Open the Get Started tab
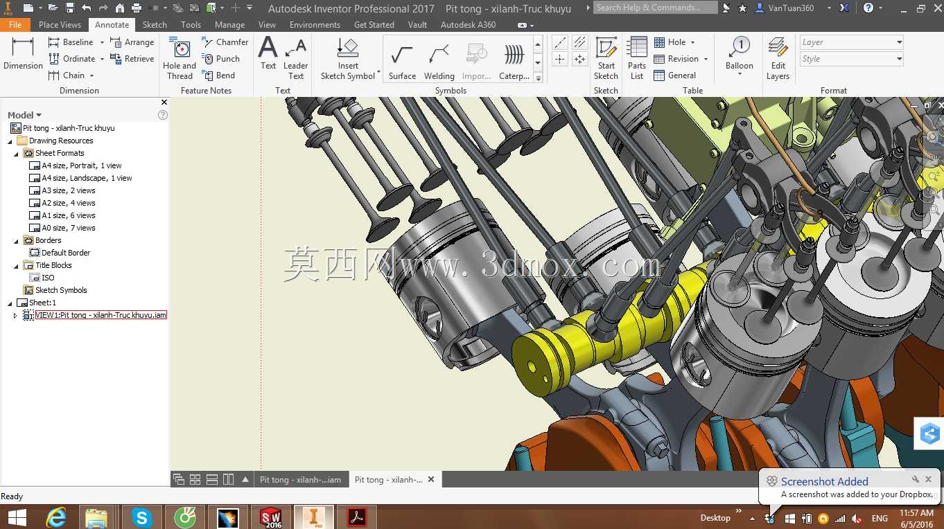The width and height of the screenshot is (944, 529). 374,24
